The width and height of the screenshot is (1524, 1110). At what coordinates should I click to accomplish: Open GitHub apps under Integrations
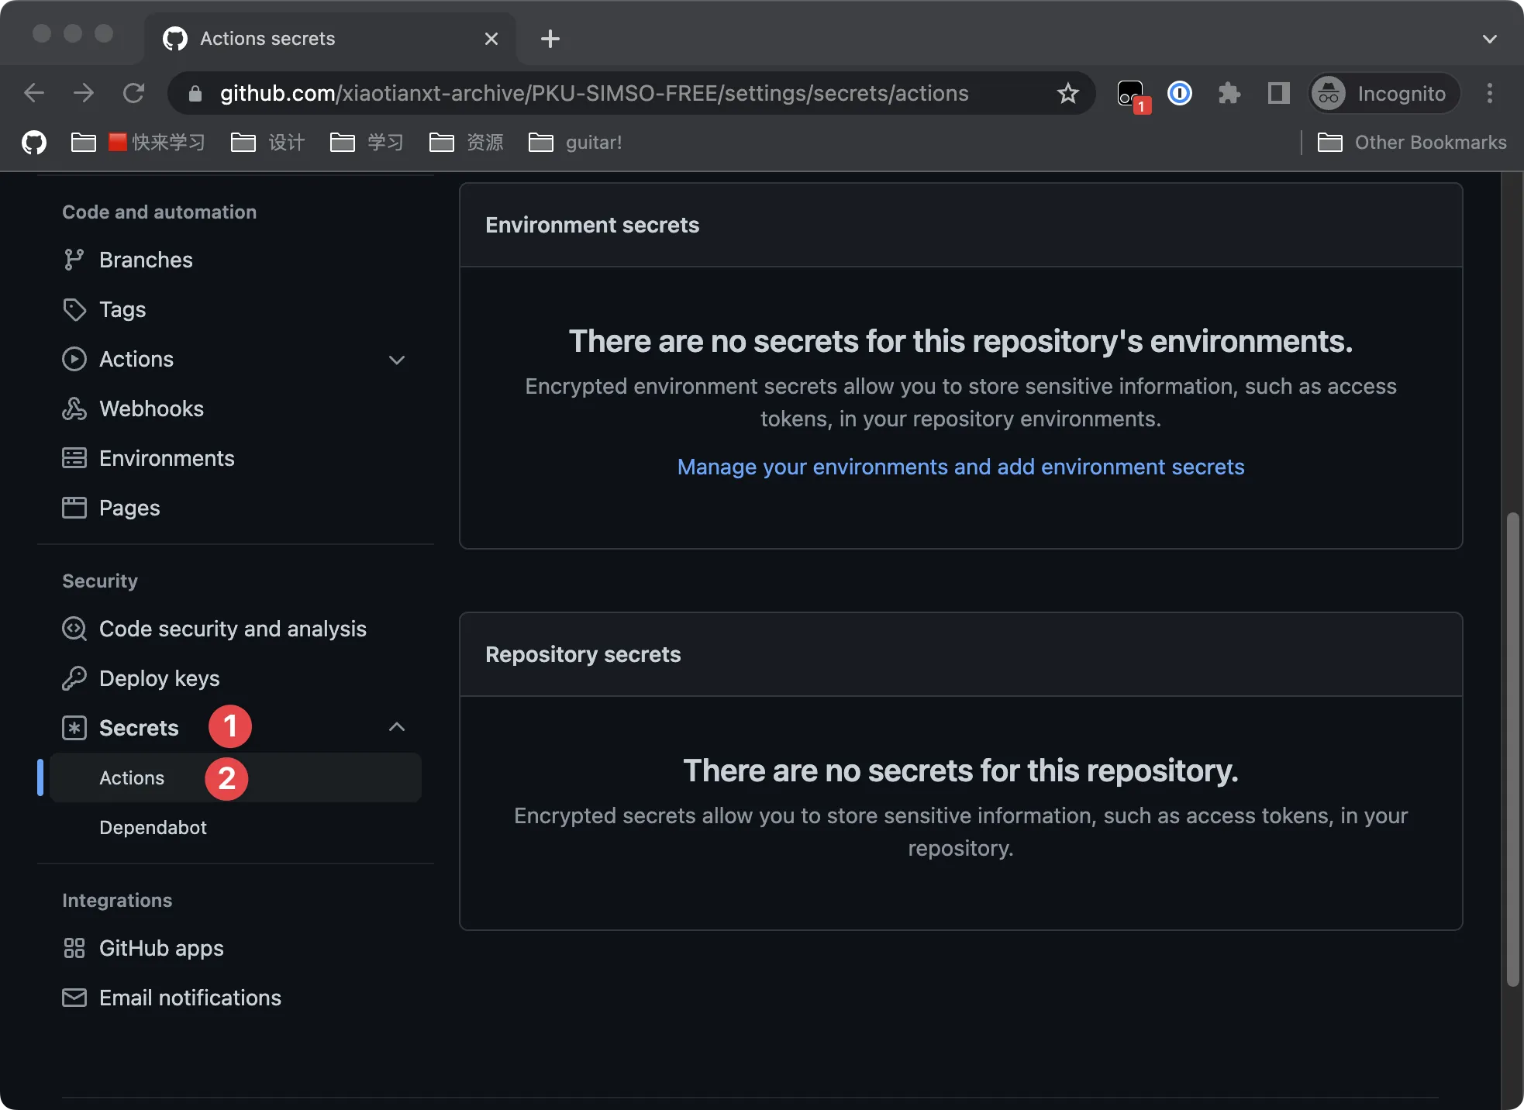point(162,946)
